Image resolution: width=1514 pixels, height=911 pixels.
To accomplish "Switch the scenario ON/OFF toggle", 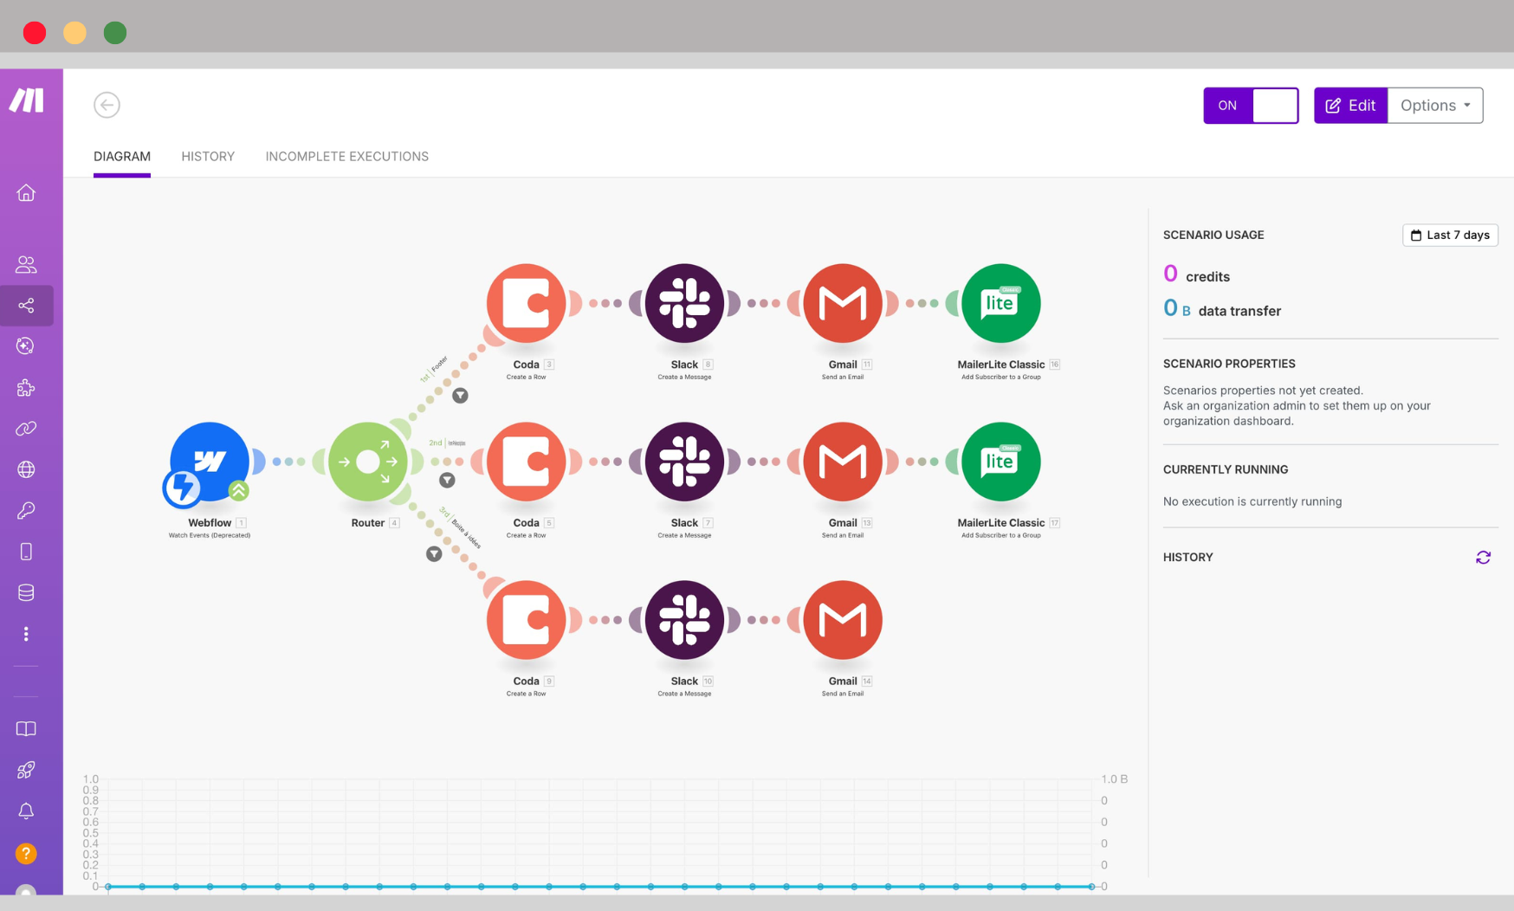I will 1251,105.
